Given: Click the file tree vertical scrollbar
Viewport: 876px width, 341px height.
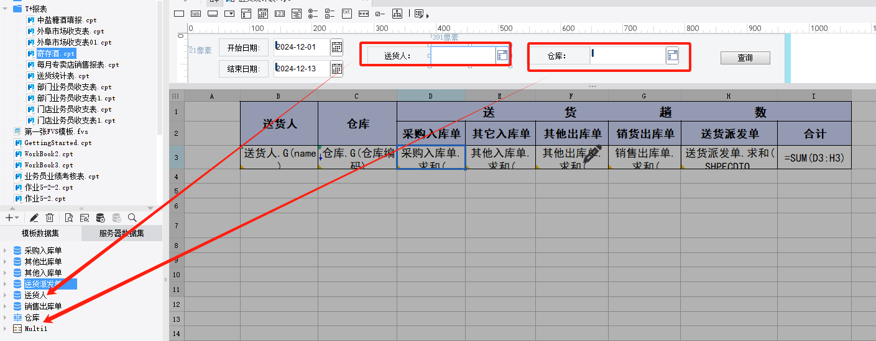Looking at the screenshot, I should point(160,68).
